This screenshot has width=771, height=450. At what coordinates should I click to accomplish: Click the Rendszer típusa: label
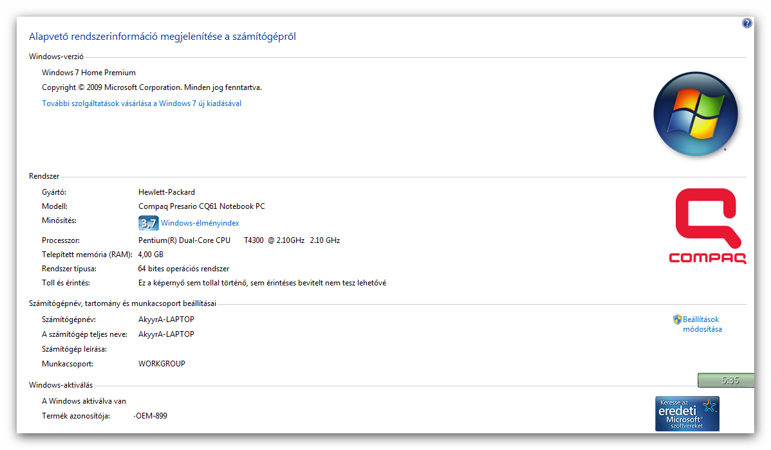69,269
